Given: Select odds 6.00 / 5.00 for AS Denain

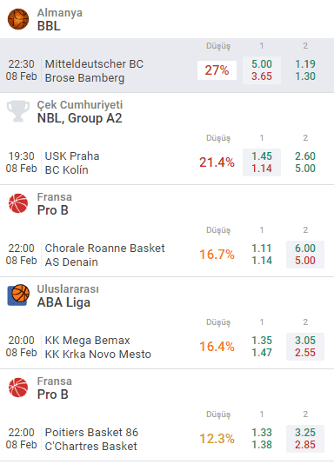Looking at the screenshot, I should 305,255.
